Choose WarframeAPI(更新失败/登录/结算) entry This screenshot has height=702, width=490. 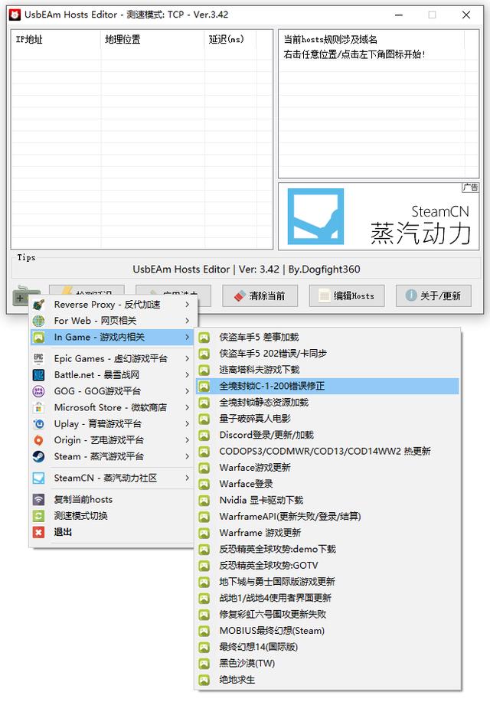pos(328,517)
